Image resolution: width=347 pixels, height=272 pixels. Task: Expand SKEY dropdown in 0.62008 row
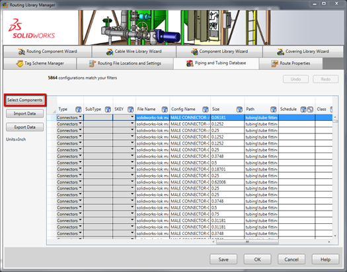132,182
